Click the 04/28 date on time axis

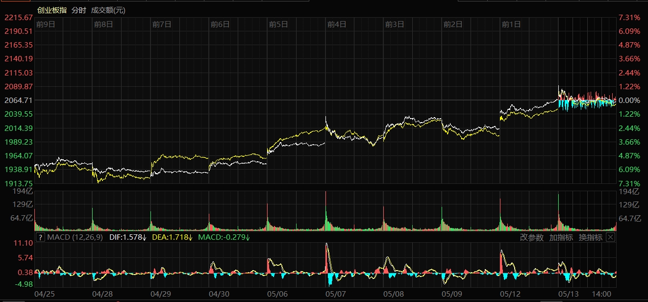coord(102,294)
